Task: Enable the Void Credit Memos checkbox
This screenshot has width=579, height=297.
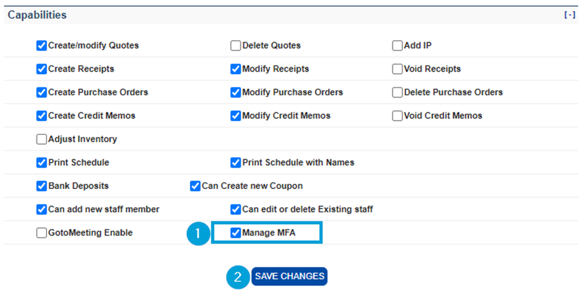Action: [397, 116]
